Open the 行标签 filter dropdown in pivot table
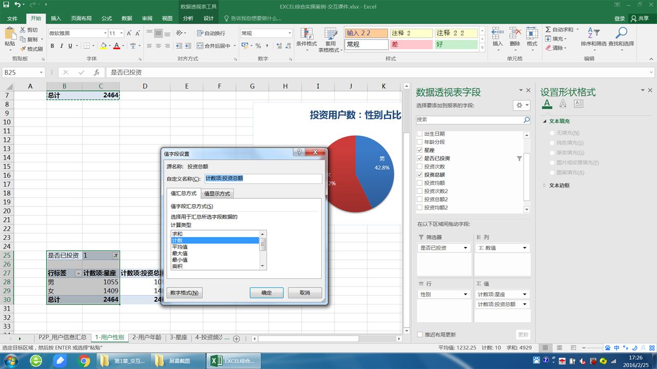Screen dimensions: 657x369 pyautogui.click(x=79, y=274)
